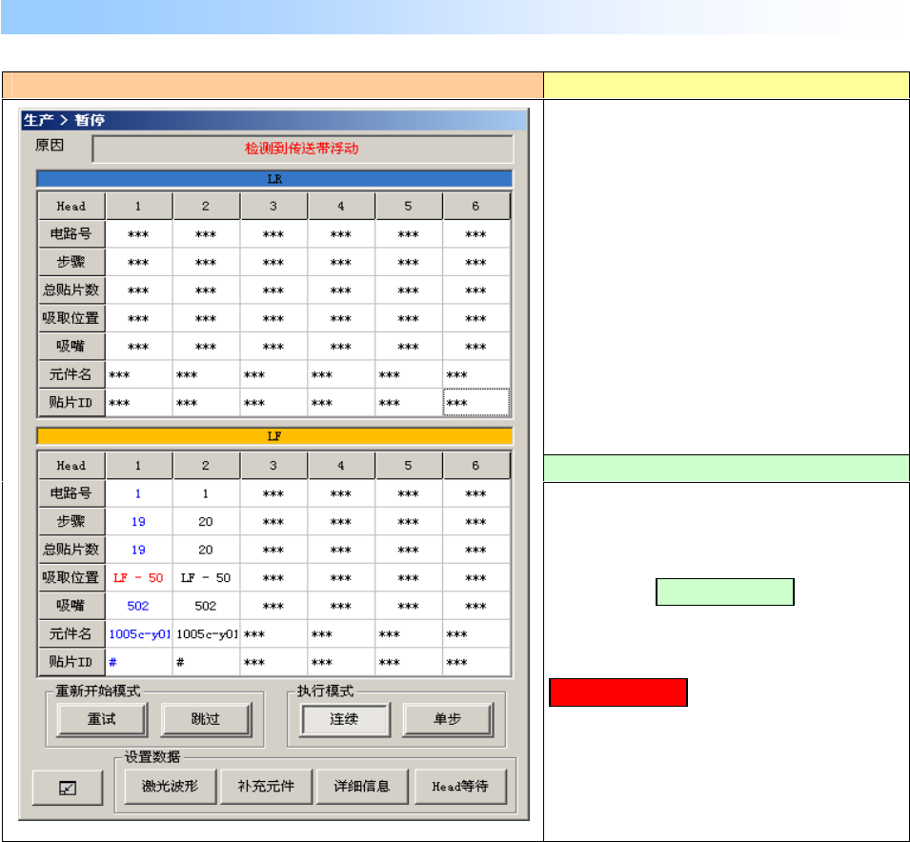
Task: Click the 跳过 skip button
Action: [x=206, y=719]
